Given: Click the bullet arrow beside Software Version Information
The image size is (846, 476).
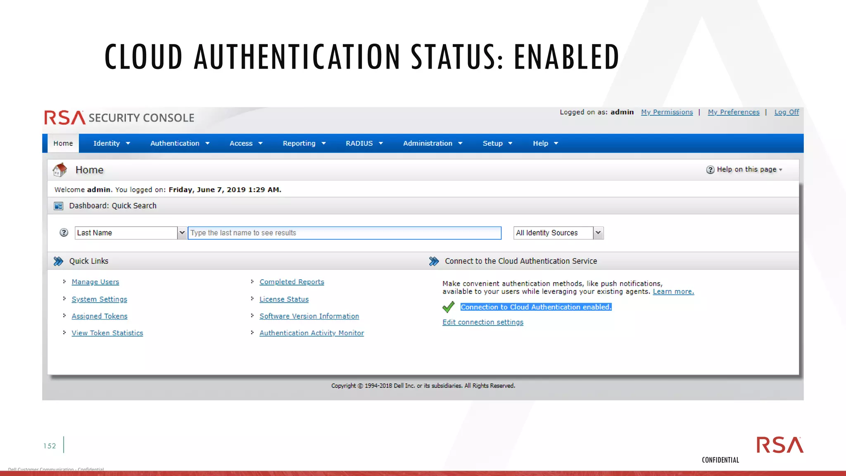Looking at the screenshot, I should 252,315.
